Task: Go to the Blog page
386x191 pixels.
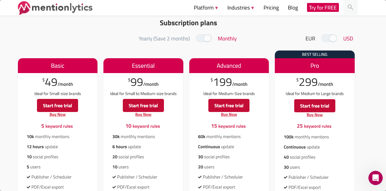Action: [293, 8]
